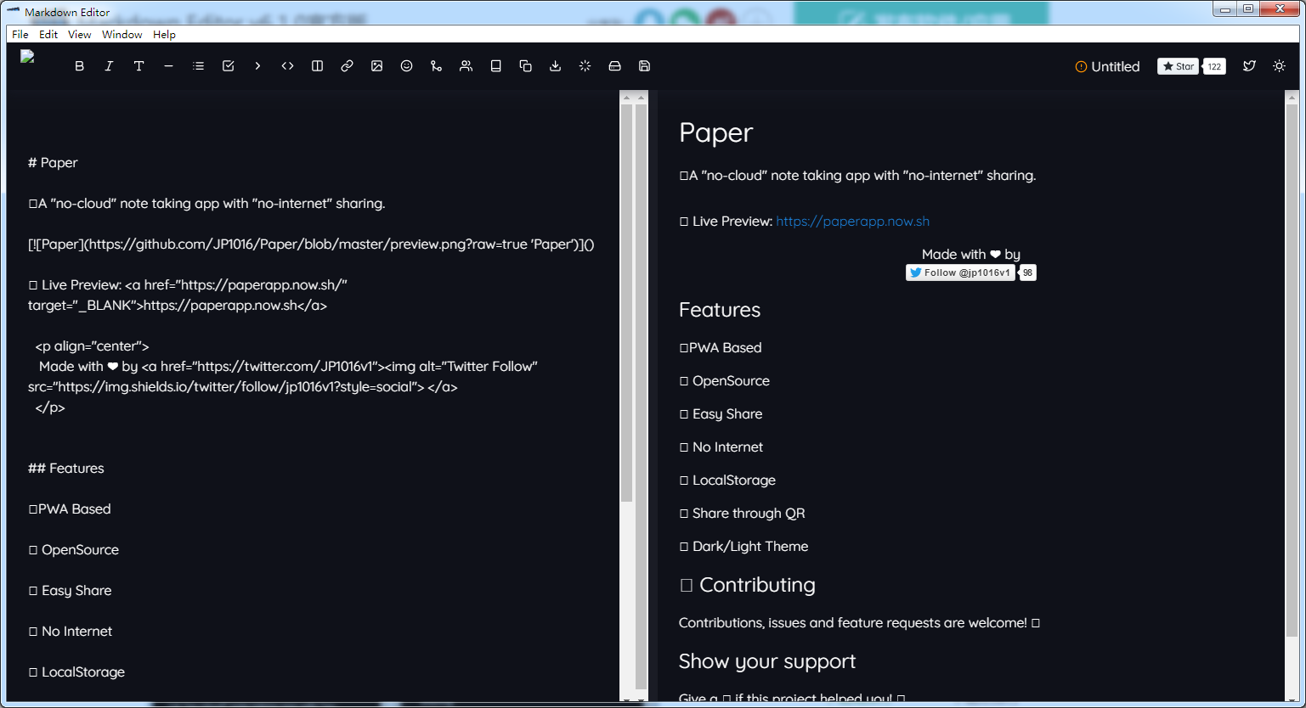
Task: Open the File menu
Action: [x=20, y=35]
